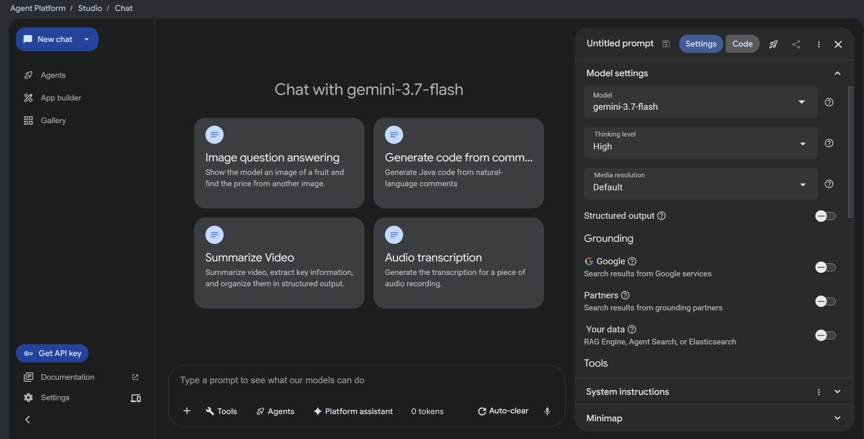Open help for the Model field
The width and height of the screenshot is (864, 439).
829,102
